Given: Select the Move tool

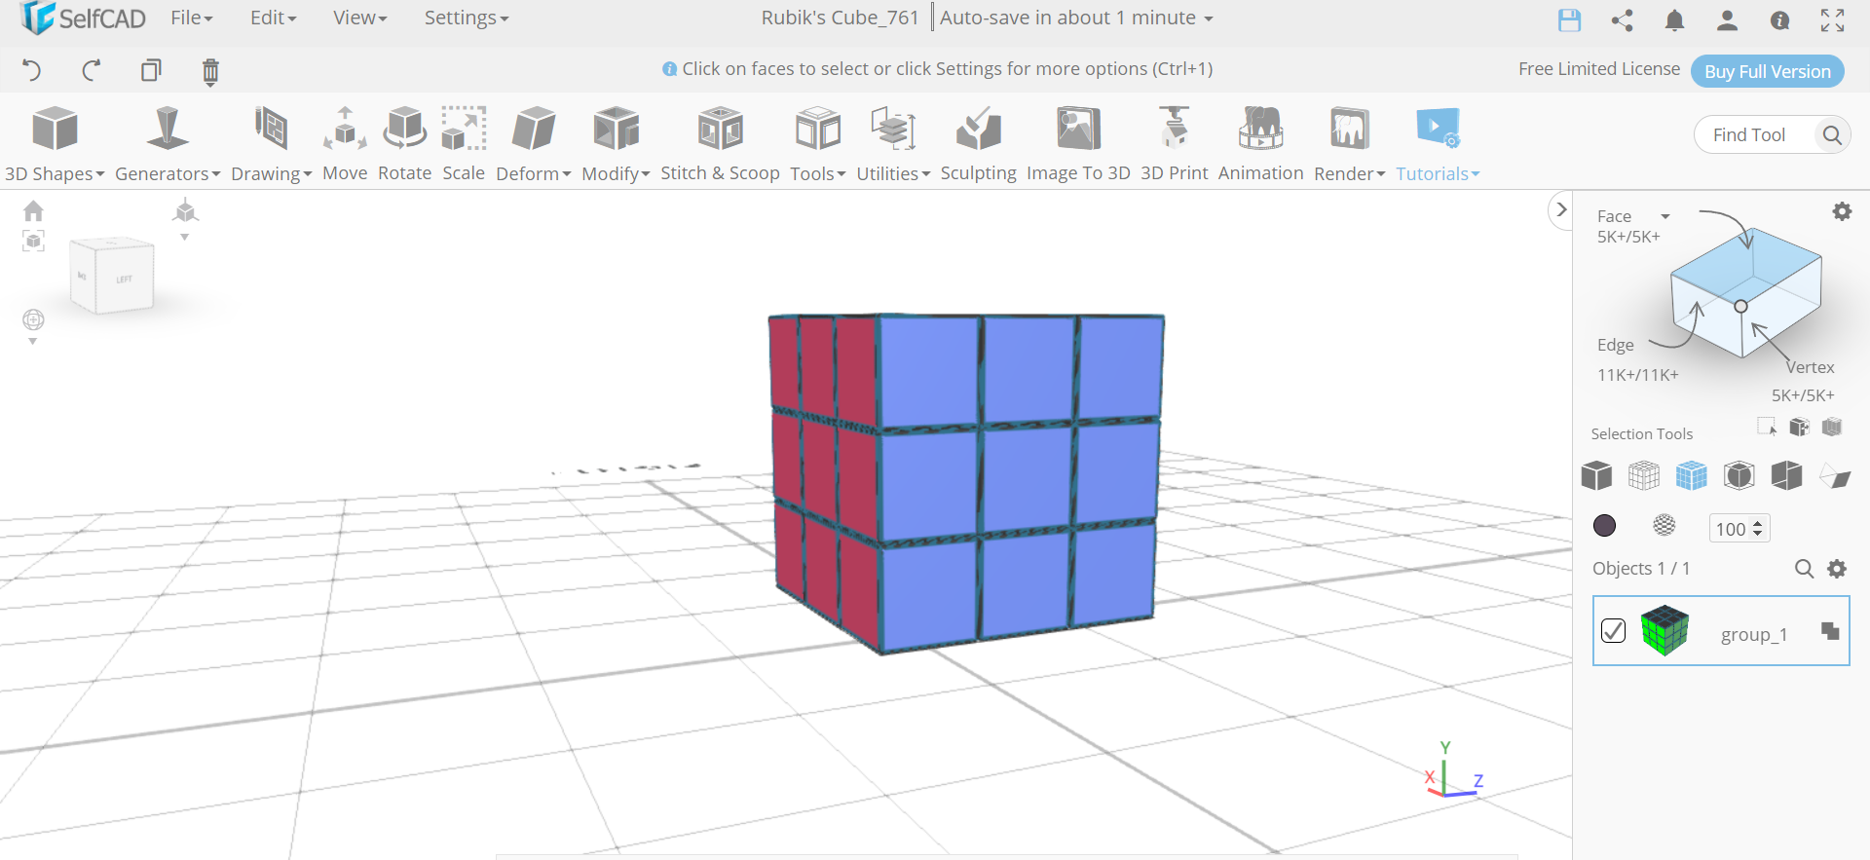Looking at the screenshot, I should (x=345, y=129).
